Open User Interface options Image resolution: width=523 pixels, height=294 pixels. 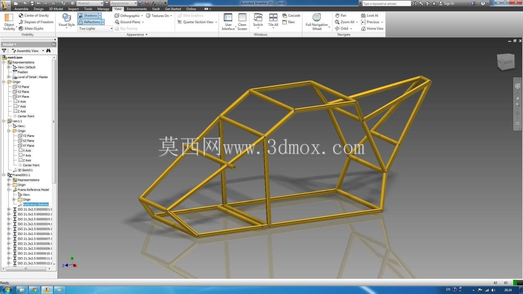tap(228, 22)
